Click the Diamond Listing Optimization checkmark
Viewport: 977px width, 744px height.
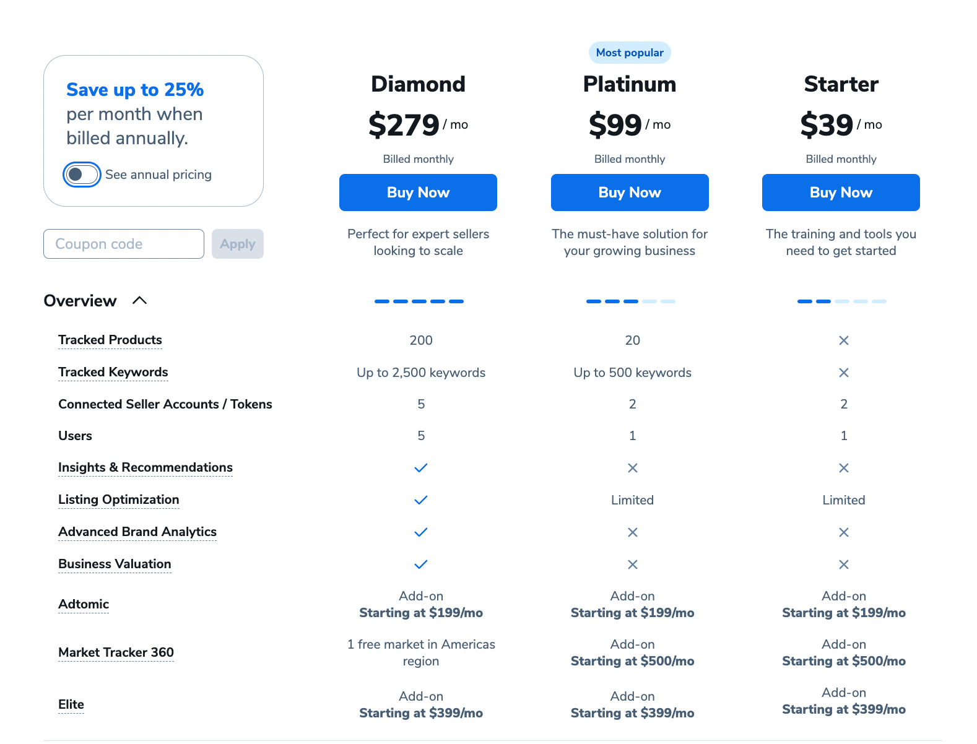coord(421,500)
